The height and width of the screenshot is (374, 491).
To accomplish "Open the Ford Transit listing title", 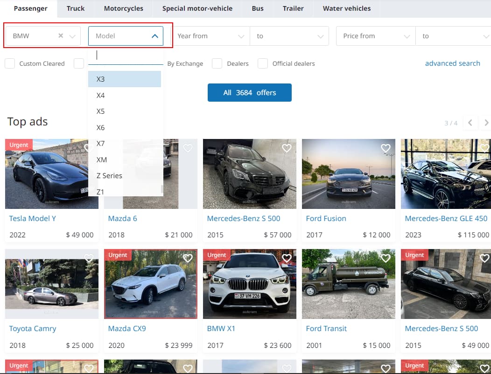I will pyautogui.click(x=326, y=329).
